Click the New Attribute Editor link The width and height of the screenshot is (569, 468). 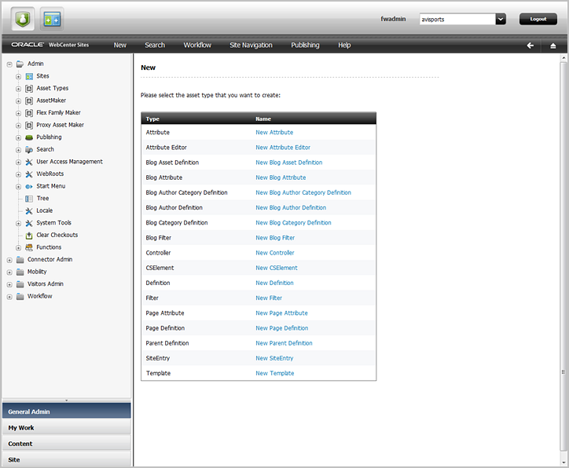tap(283, 148)
